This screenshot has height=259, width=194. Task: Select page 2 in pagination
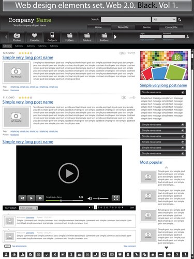pyautogui.click(x=95, y=208)
